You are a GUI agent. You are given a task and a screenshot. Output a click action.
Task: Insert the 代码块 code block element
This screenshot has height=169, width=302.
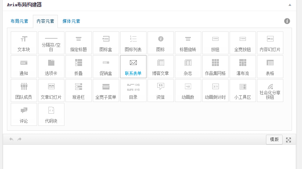pyautogui.click(x=51, y=114)
